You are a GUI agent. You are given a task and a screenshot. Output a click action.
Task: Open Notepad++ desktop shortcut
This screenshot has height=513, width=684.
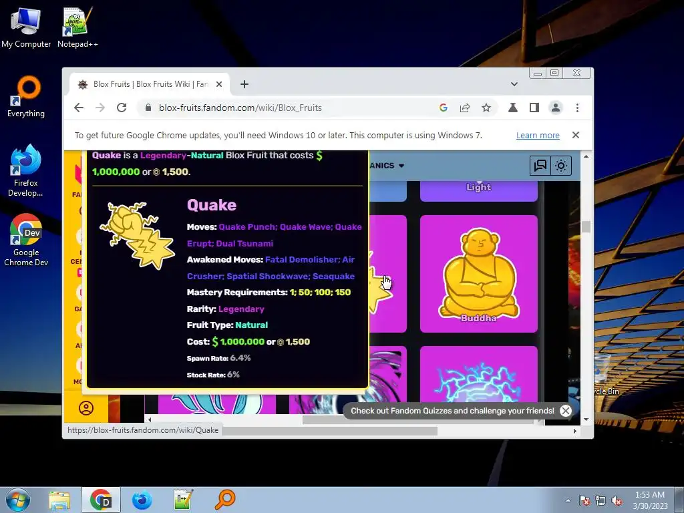(x=77, y=27)
